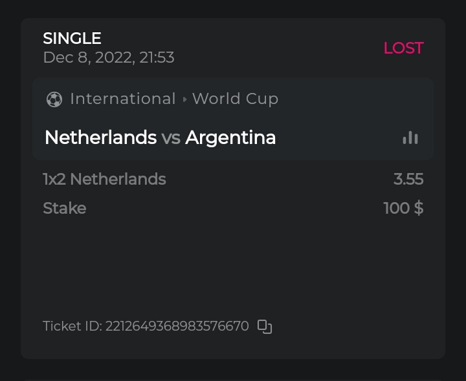This screenshot has width=466, height=381.
Task: Open match statistics bar chart icon
Action: coord(410,138)
